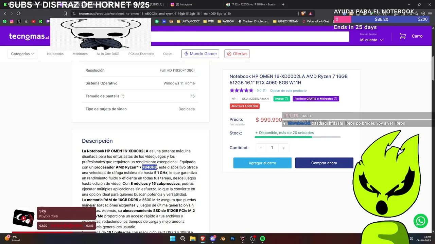
Task: Open the Outlet menu item
Action: 168,54
